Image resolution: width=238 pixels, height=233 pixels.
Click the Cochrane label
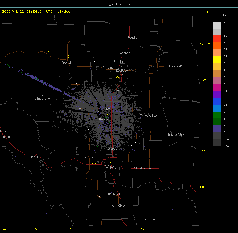(x=89, y=157)
